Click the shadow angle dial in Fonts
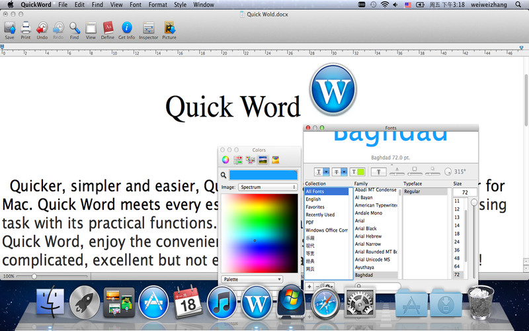The height and width of the screenshot is (331, 529). pyautogui.click(x=448, y=171)
